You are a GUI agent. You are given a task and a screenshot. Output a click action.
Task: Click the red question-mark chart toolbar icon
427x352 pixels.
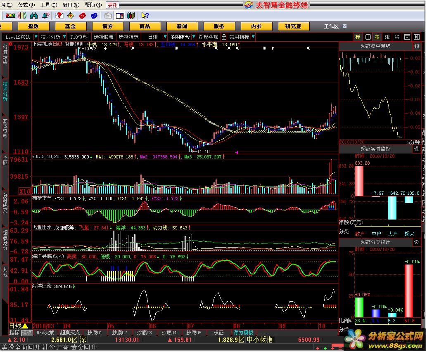point(59,16)
